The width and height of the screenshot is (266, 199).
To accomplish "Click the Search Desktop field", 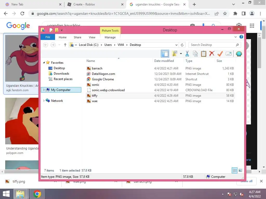I will (214, 45).
